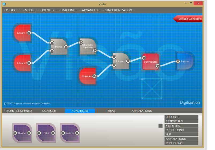The width and height of the screenshot is (215, 150).
Task: Open the SYNCHRONIZATION dropdown menu
Action: pos(118,10)
